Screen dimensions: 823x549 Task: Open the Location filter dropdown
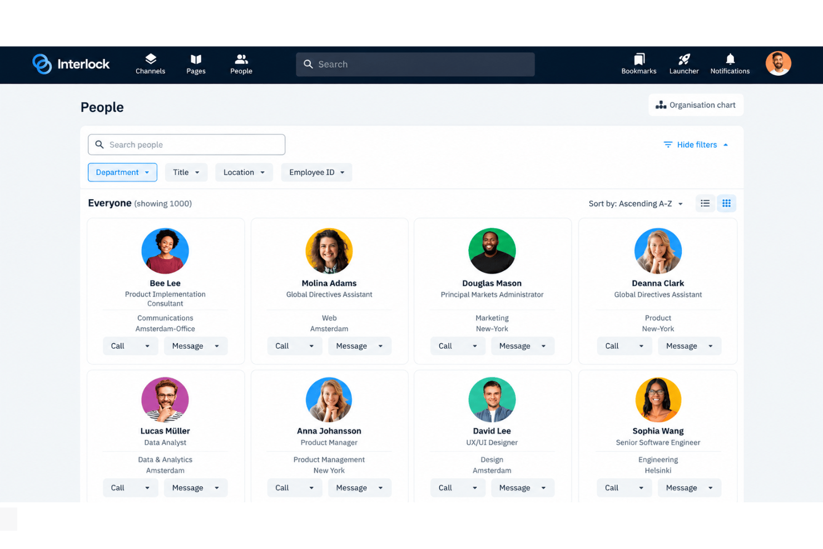pyautogui.click(x=244, y=172)
